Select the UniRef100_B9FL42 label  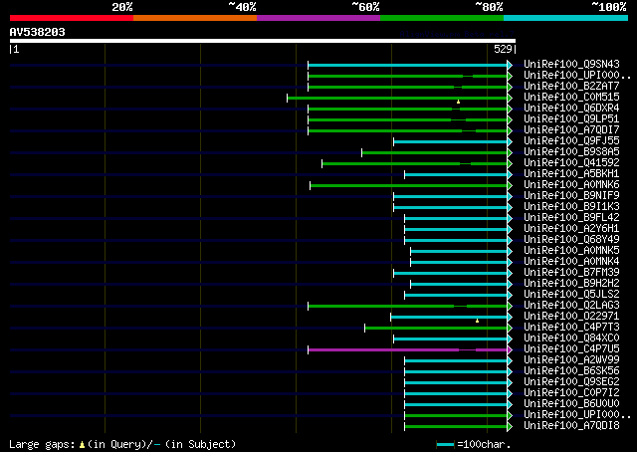(571, 218)
